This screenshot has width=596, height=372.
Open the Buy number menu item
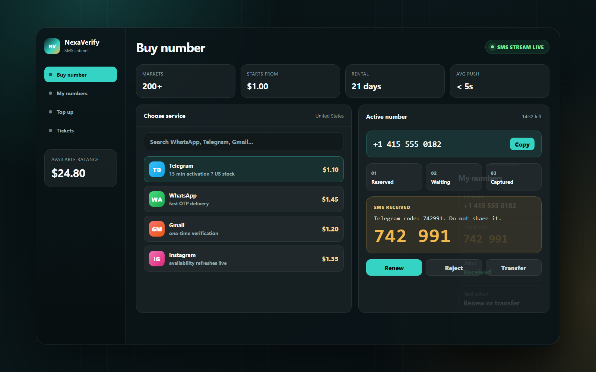coord(80,74)
